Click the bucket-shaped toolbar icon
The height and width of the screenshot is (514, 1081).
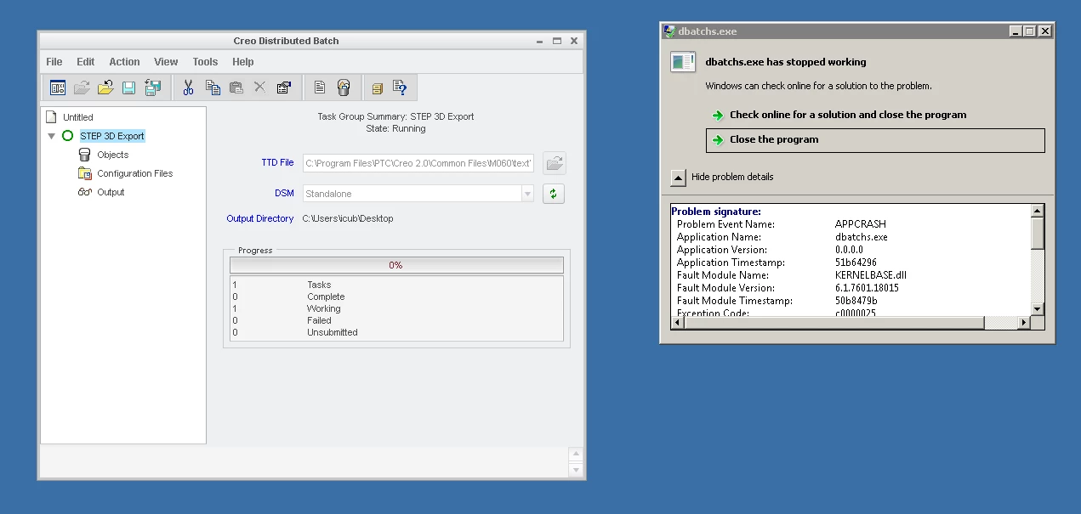point(344,88)
